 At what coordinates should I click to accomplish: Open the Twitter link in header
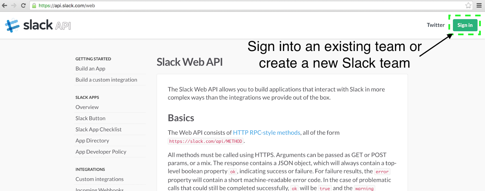(x=436, y=25)
